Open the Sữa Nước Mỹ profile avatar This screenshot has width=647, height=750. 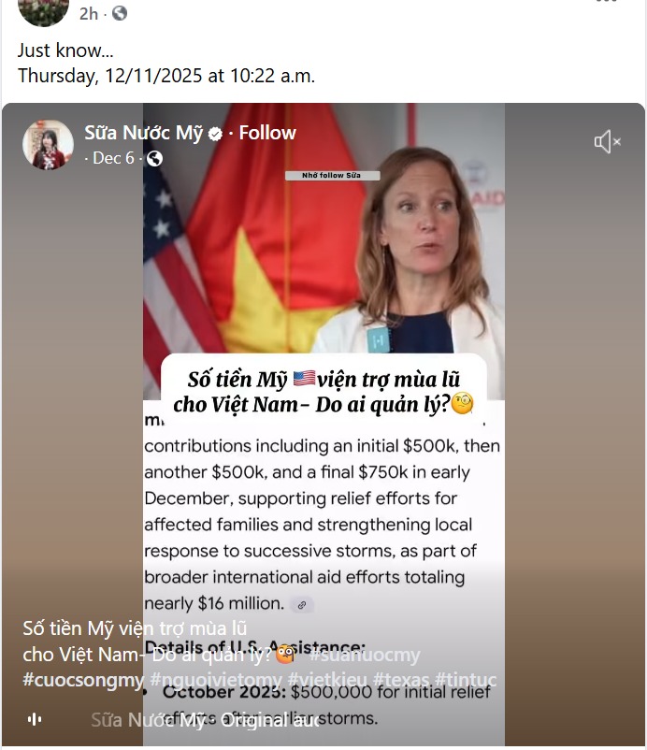48,144
